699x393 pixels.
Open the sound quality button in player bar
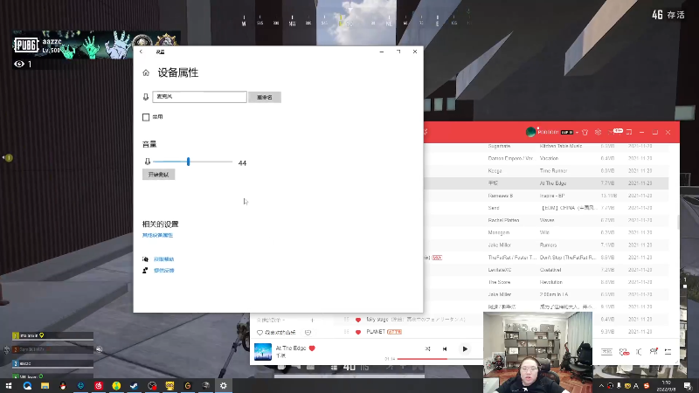606,352
